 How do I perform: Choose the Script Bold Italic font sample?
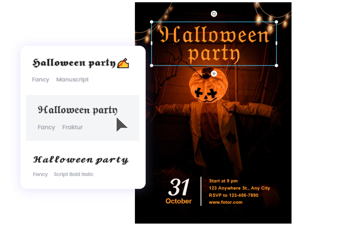point(81,160)
